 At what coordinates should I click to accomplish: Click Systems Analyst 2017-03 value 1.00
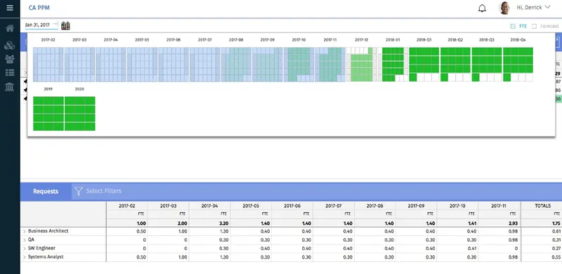pos(182,257)
